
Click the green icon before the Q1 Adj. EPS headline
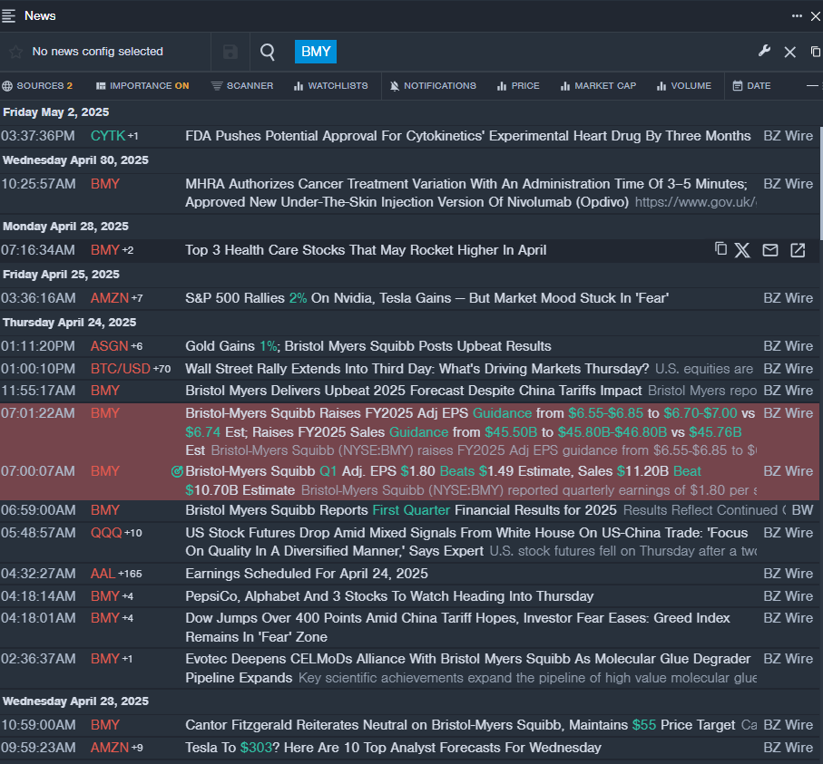pos(178,471)
